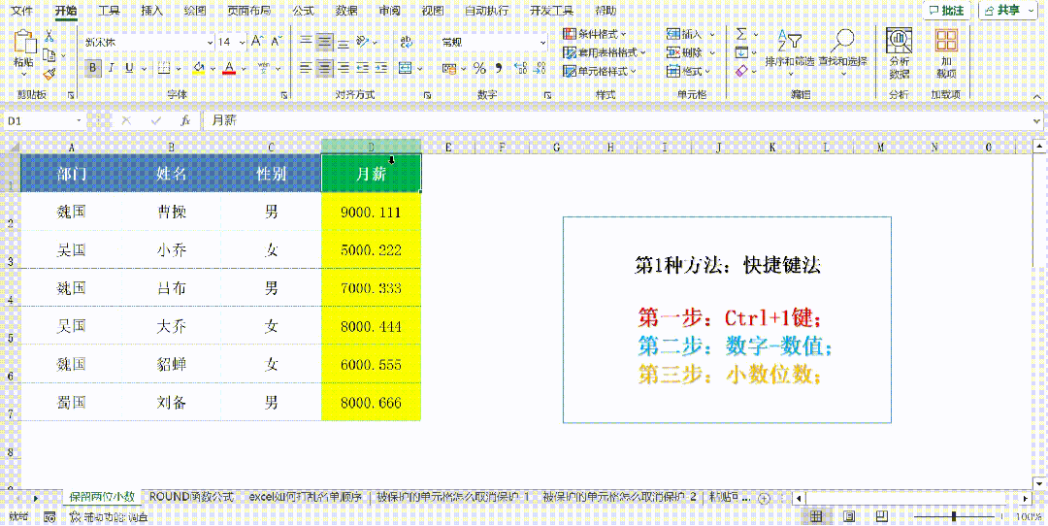Select cell containing 9000.111
Image resolution: width=1048 pixels, height=526 pixels.
371,213
